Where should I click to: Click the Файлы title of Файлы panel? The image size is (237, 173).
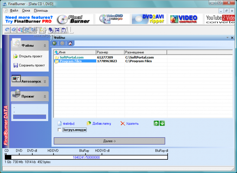click(x=60, y=38)
